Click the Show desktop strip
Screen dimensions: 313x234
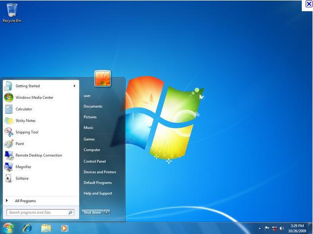click(310, 228)
